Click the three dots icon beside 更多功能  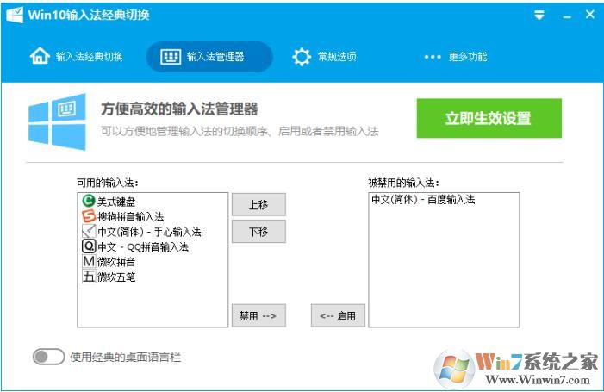(x=433, y=57)
